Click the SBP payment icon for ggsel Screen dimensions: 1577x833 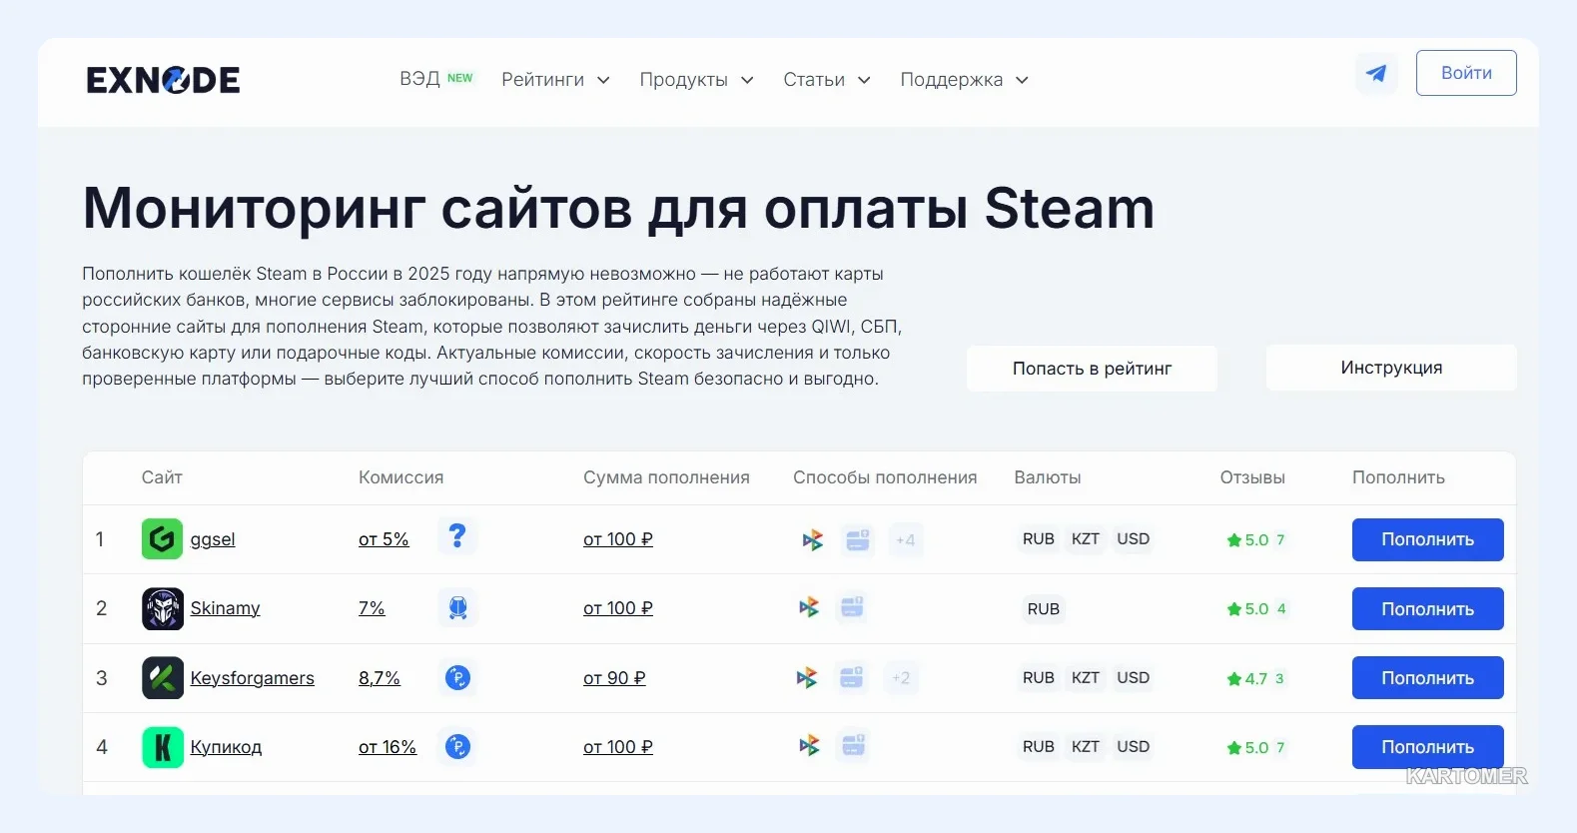coord(813,540)
